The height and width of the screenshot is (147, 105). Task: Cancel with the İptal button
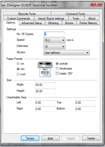50,138
